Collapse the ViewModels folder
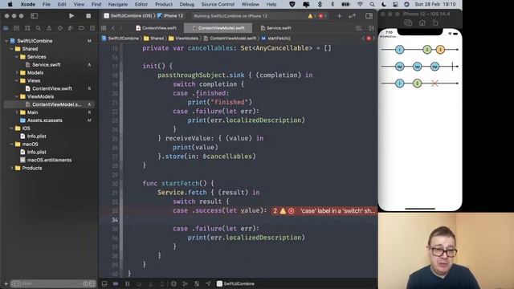This screenshot has width=514, height=289. point(17,96)
